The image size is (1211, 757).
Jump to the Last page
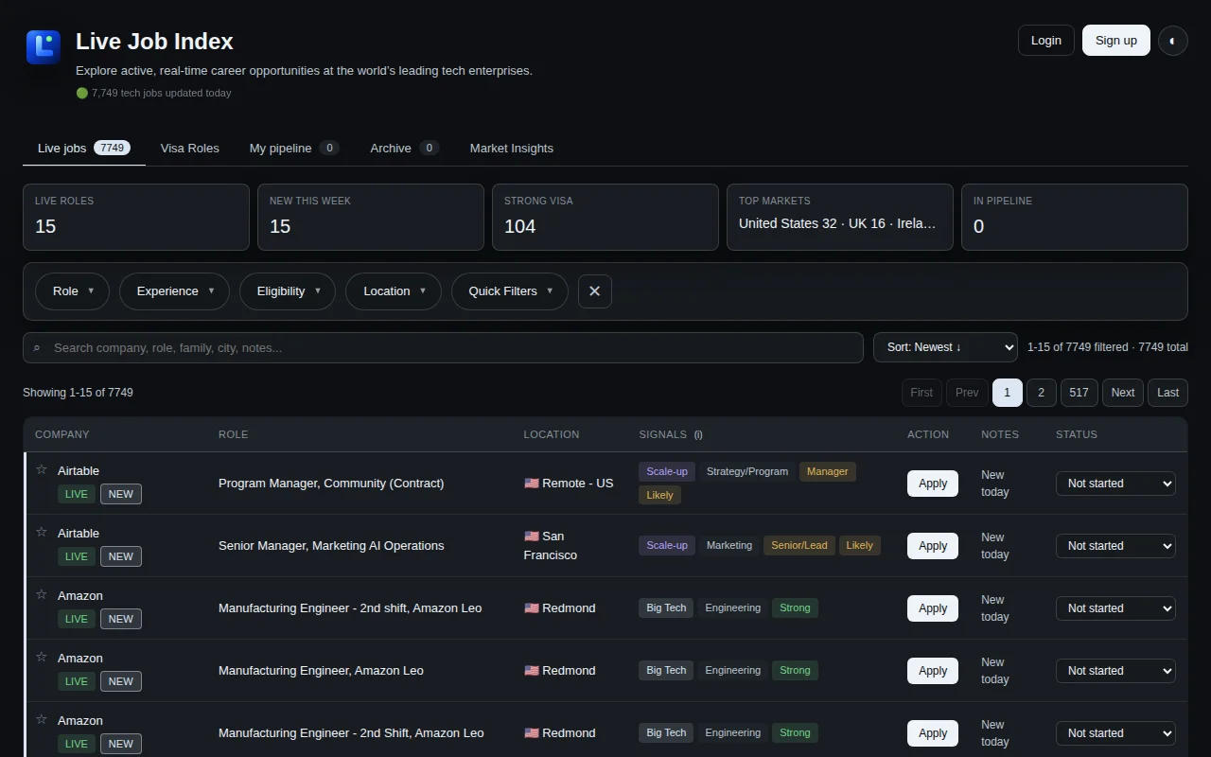pyautogui.click(x=1168, y=393)
